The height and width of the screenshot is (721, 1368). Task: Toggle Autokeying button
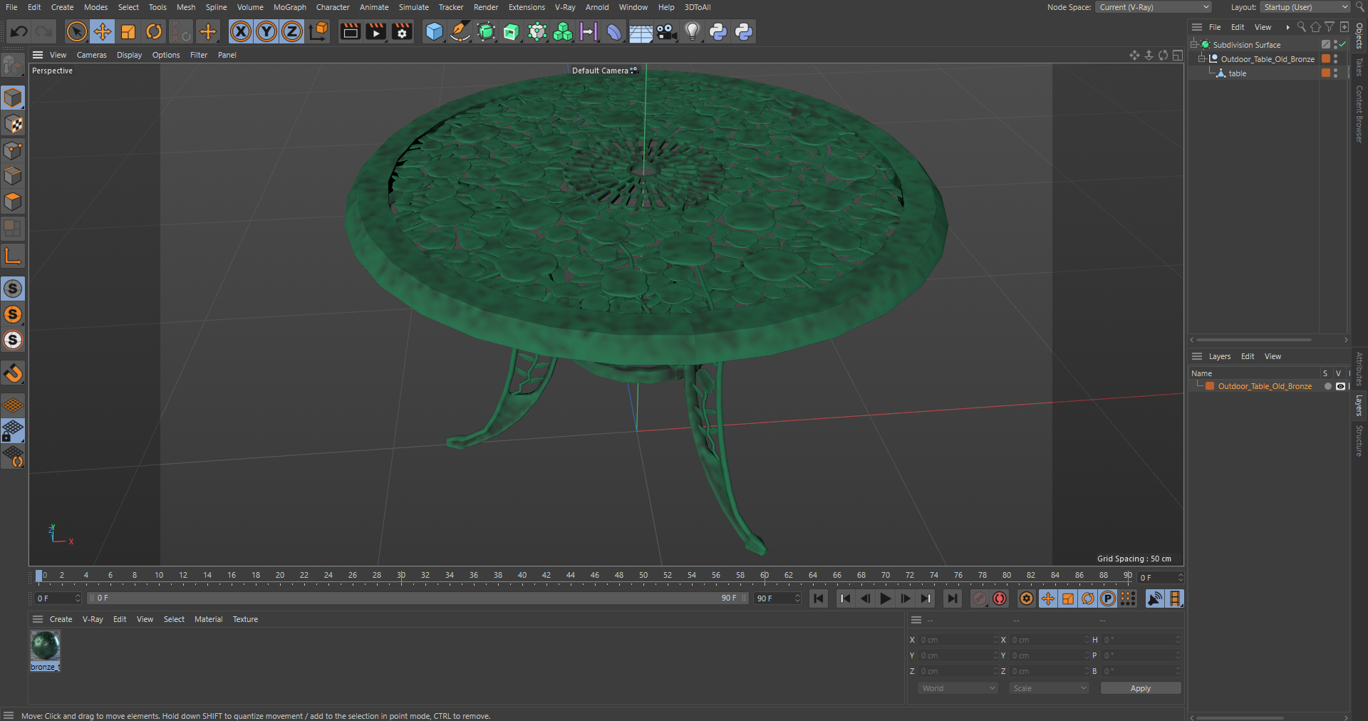coord(1000,598)
